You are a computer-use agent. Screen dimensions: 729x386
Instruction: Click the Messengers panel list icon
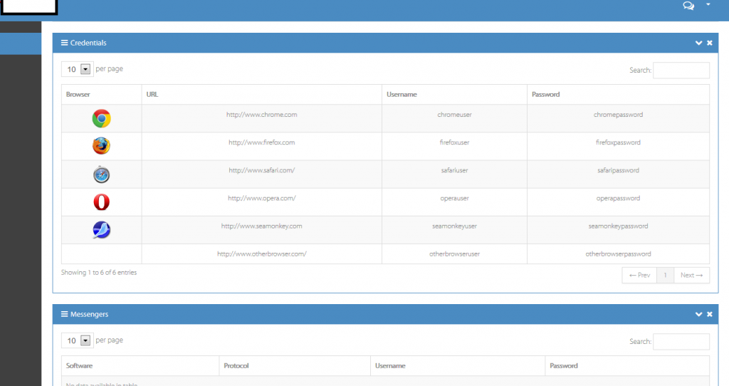click(x=64, y=314)
